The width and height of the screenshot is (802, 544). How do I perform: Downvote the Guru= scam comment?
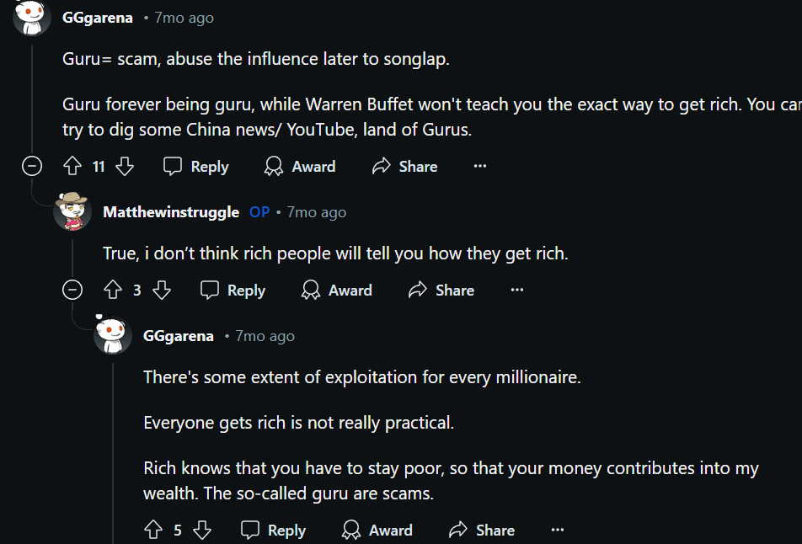(x=125, y=167)
